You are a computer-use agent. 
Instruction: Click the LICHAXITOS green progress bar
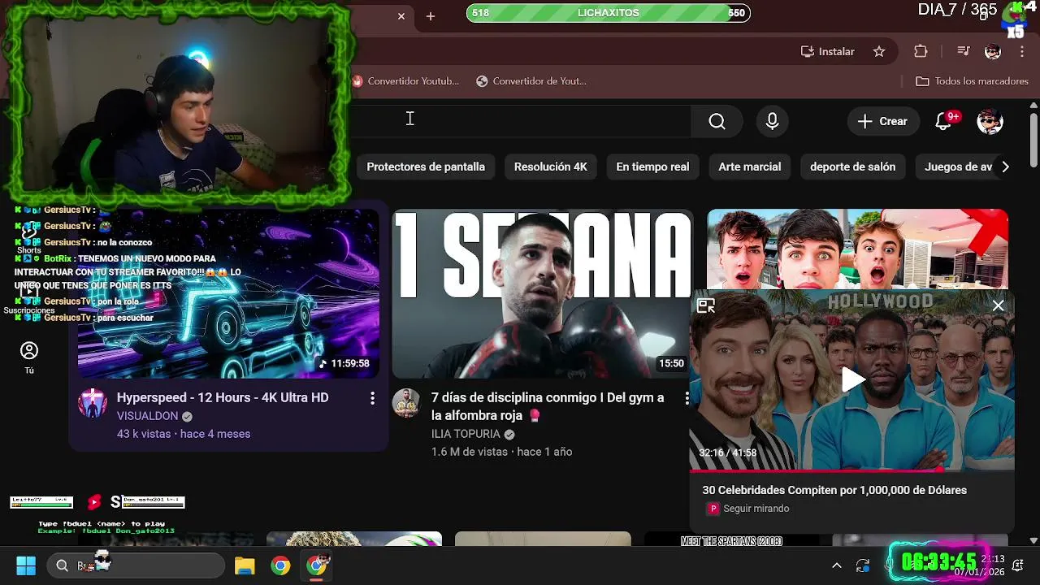click(x=609, y=13)
